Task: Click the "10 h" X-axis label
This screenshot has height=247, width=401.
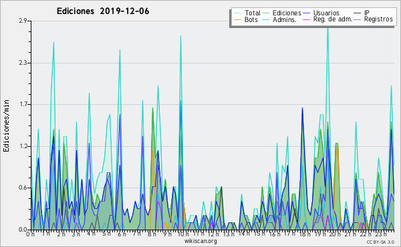Action: pos(183,234)
